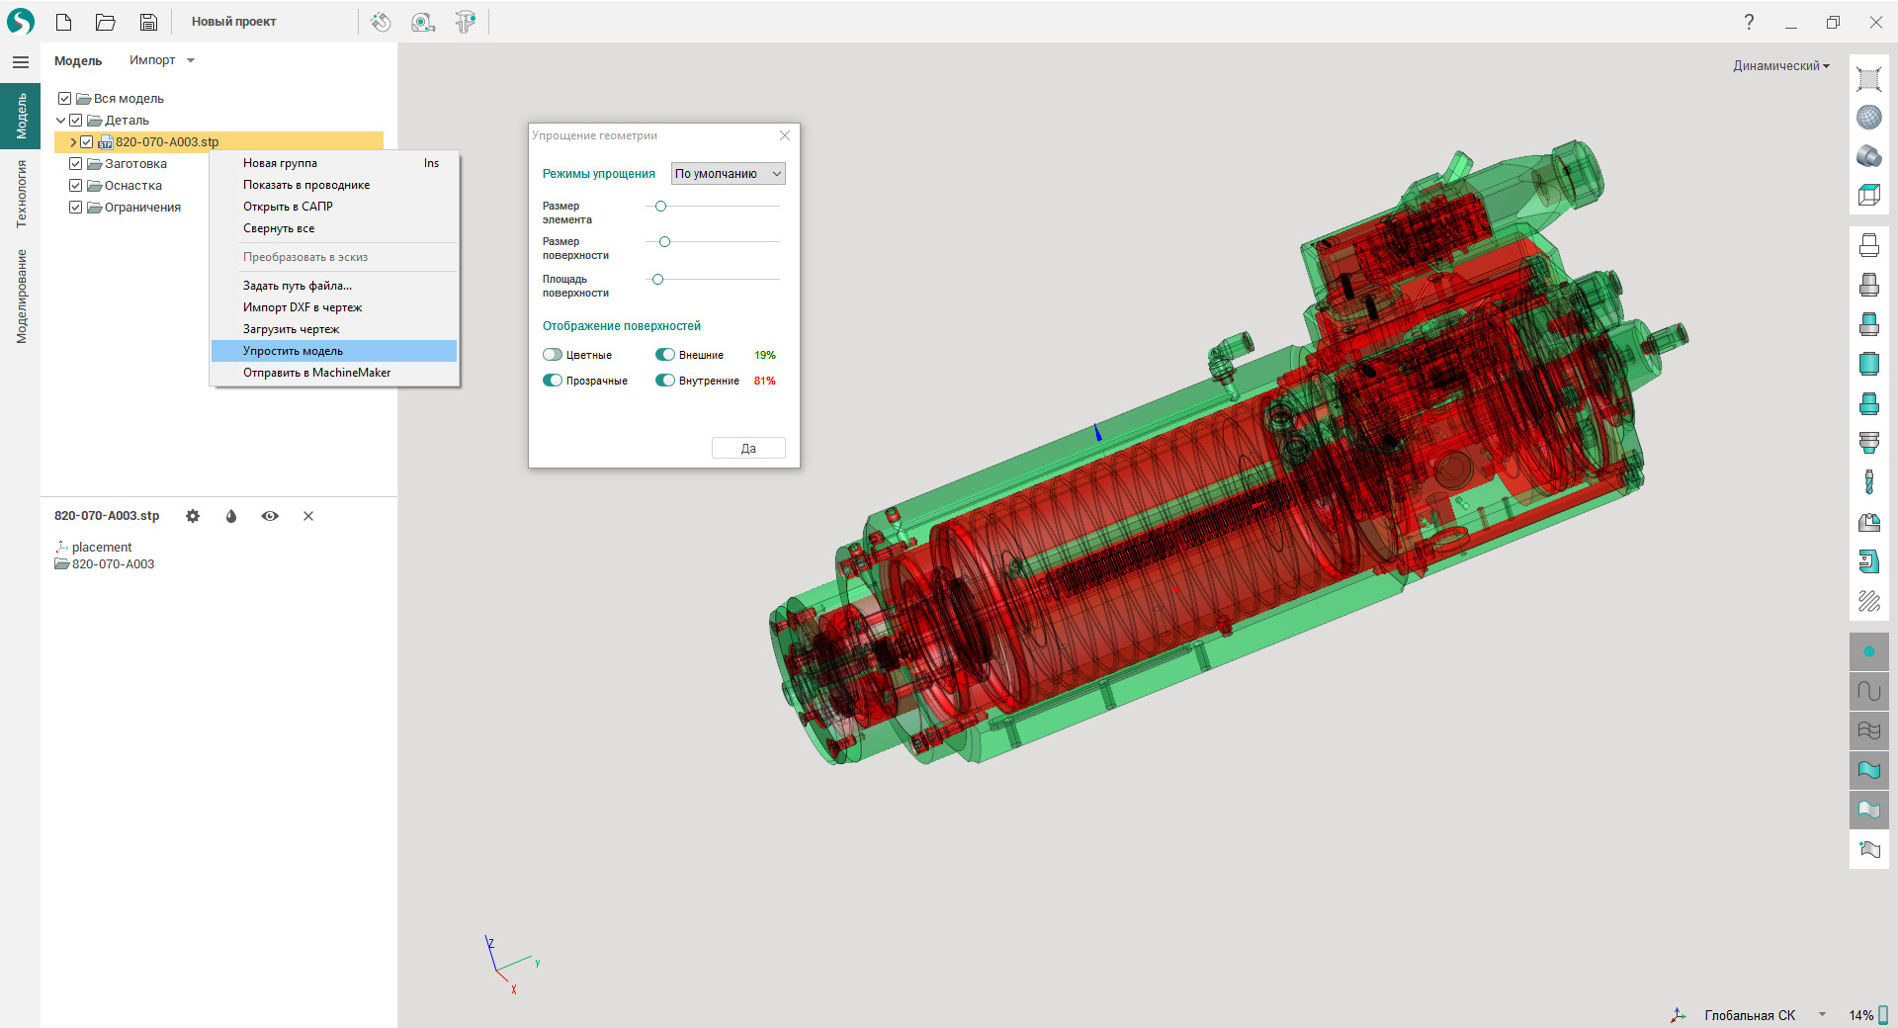Viewport: 1898px width, 1028px height.
Task: Select Отправить в MachineMaker menu item
Action: 316,373
